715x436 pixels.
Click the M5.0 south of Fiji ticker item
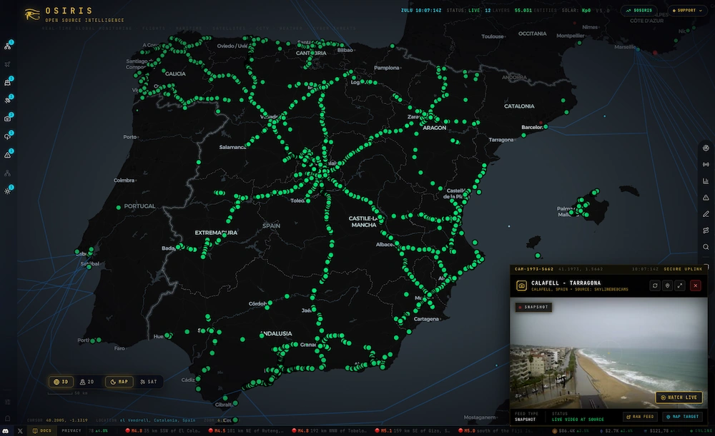click(x=496, y=430)
